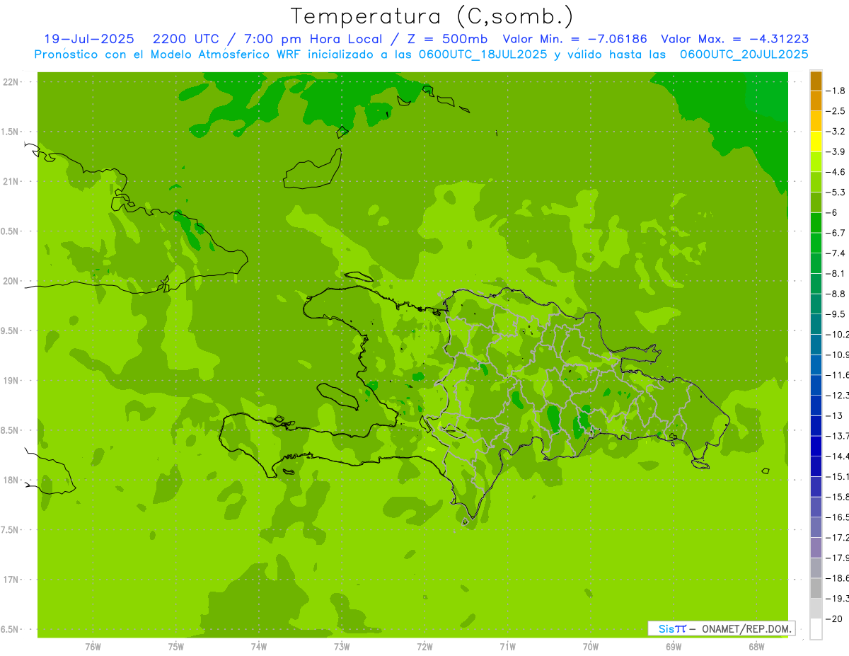
Task: Click the 18N latitude label
Action: tap(11, 480)
